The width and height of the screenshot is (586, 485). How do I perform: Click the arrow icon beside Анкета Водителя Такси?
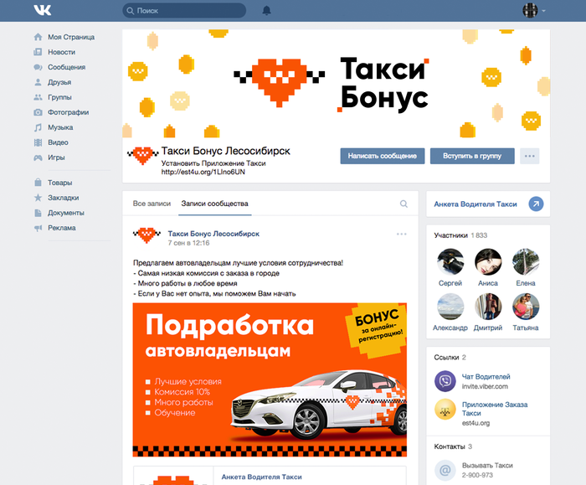(x=536, y=204)
